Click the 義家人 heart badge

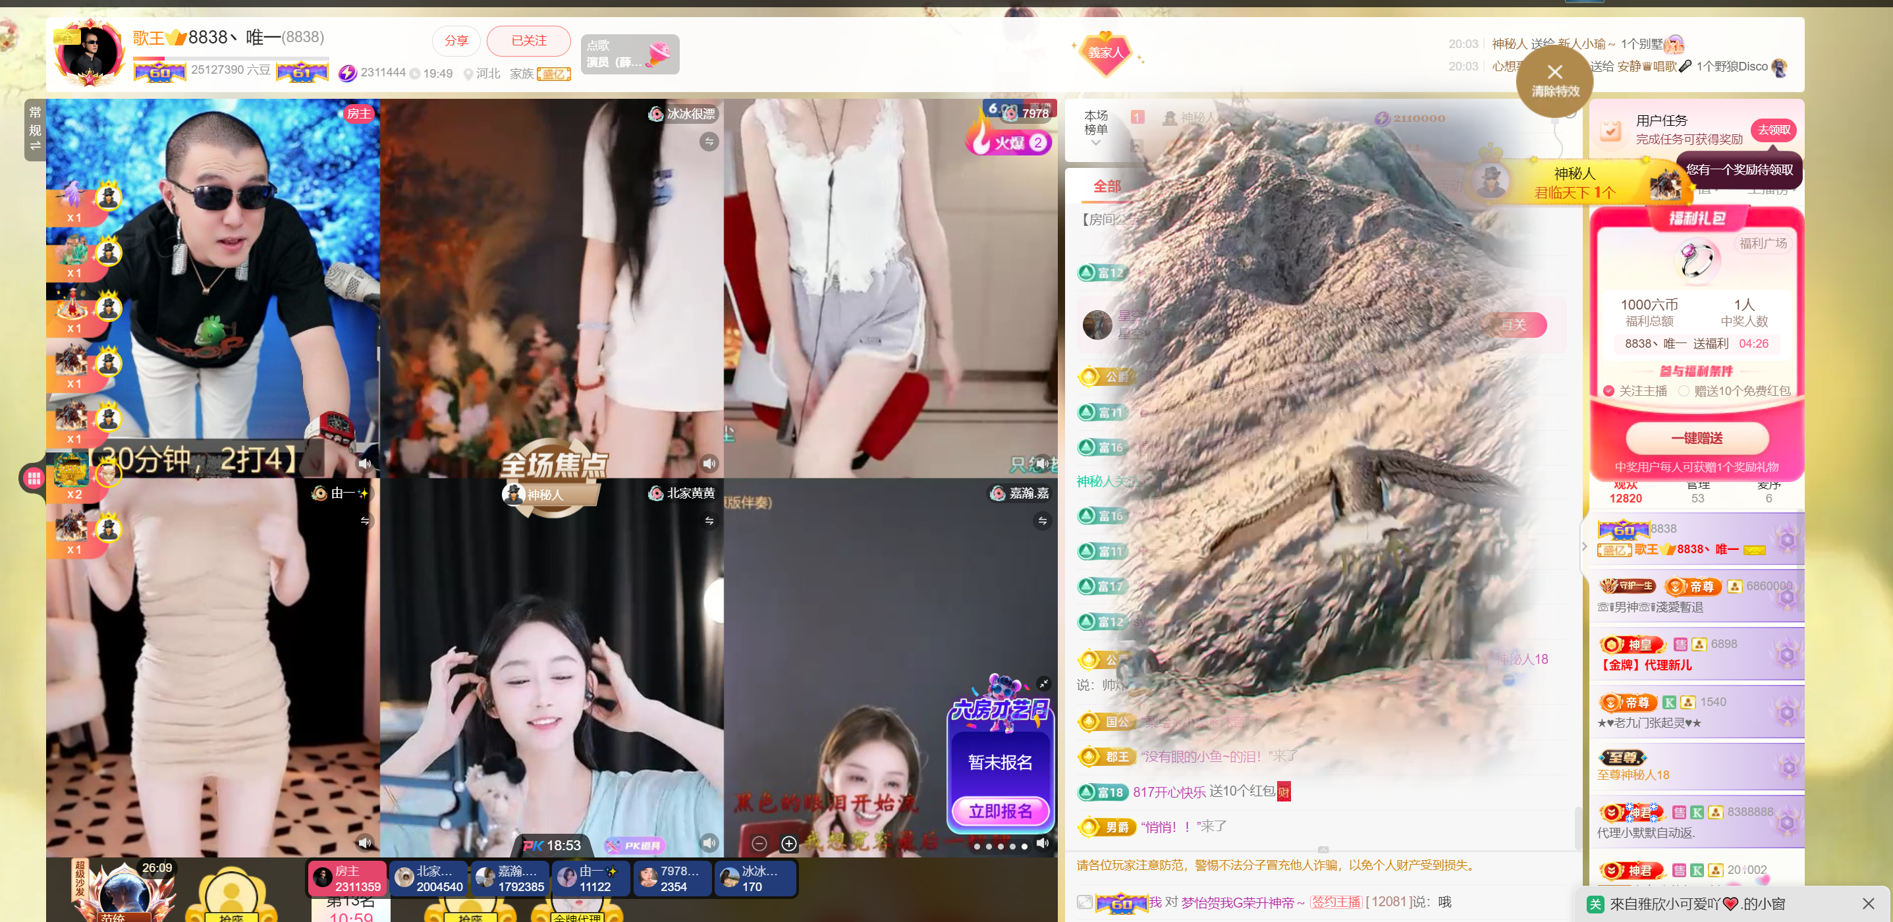[1106, 53]
